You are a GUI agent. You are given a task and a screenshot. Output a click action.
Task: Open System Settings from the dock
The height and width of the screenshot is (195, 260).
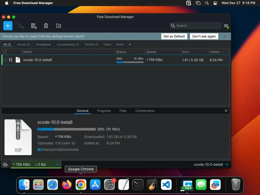coord(109,185)
